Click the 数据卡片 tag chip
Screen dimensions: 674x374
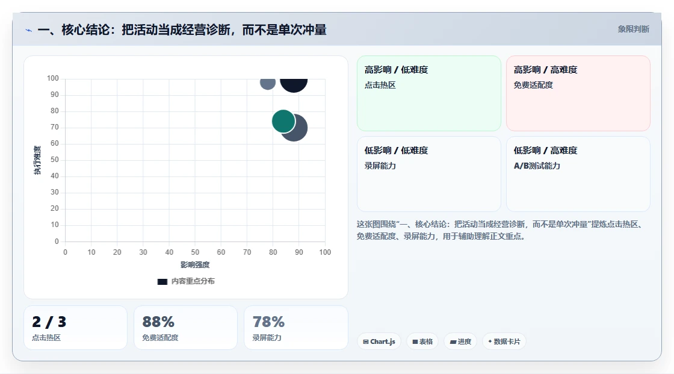pyautogui.click(x=504, y=341)
